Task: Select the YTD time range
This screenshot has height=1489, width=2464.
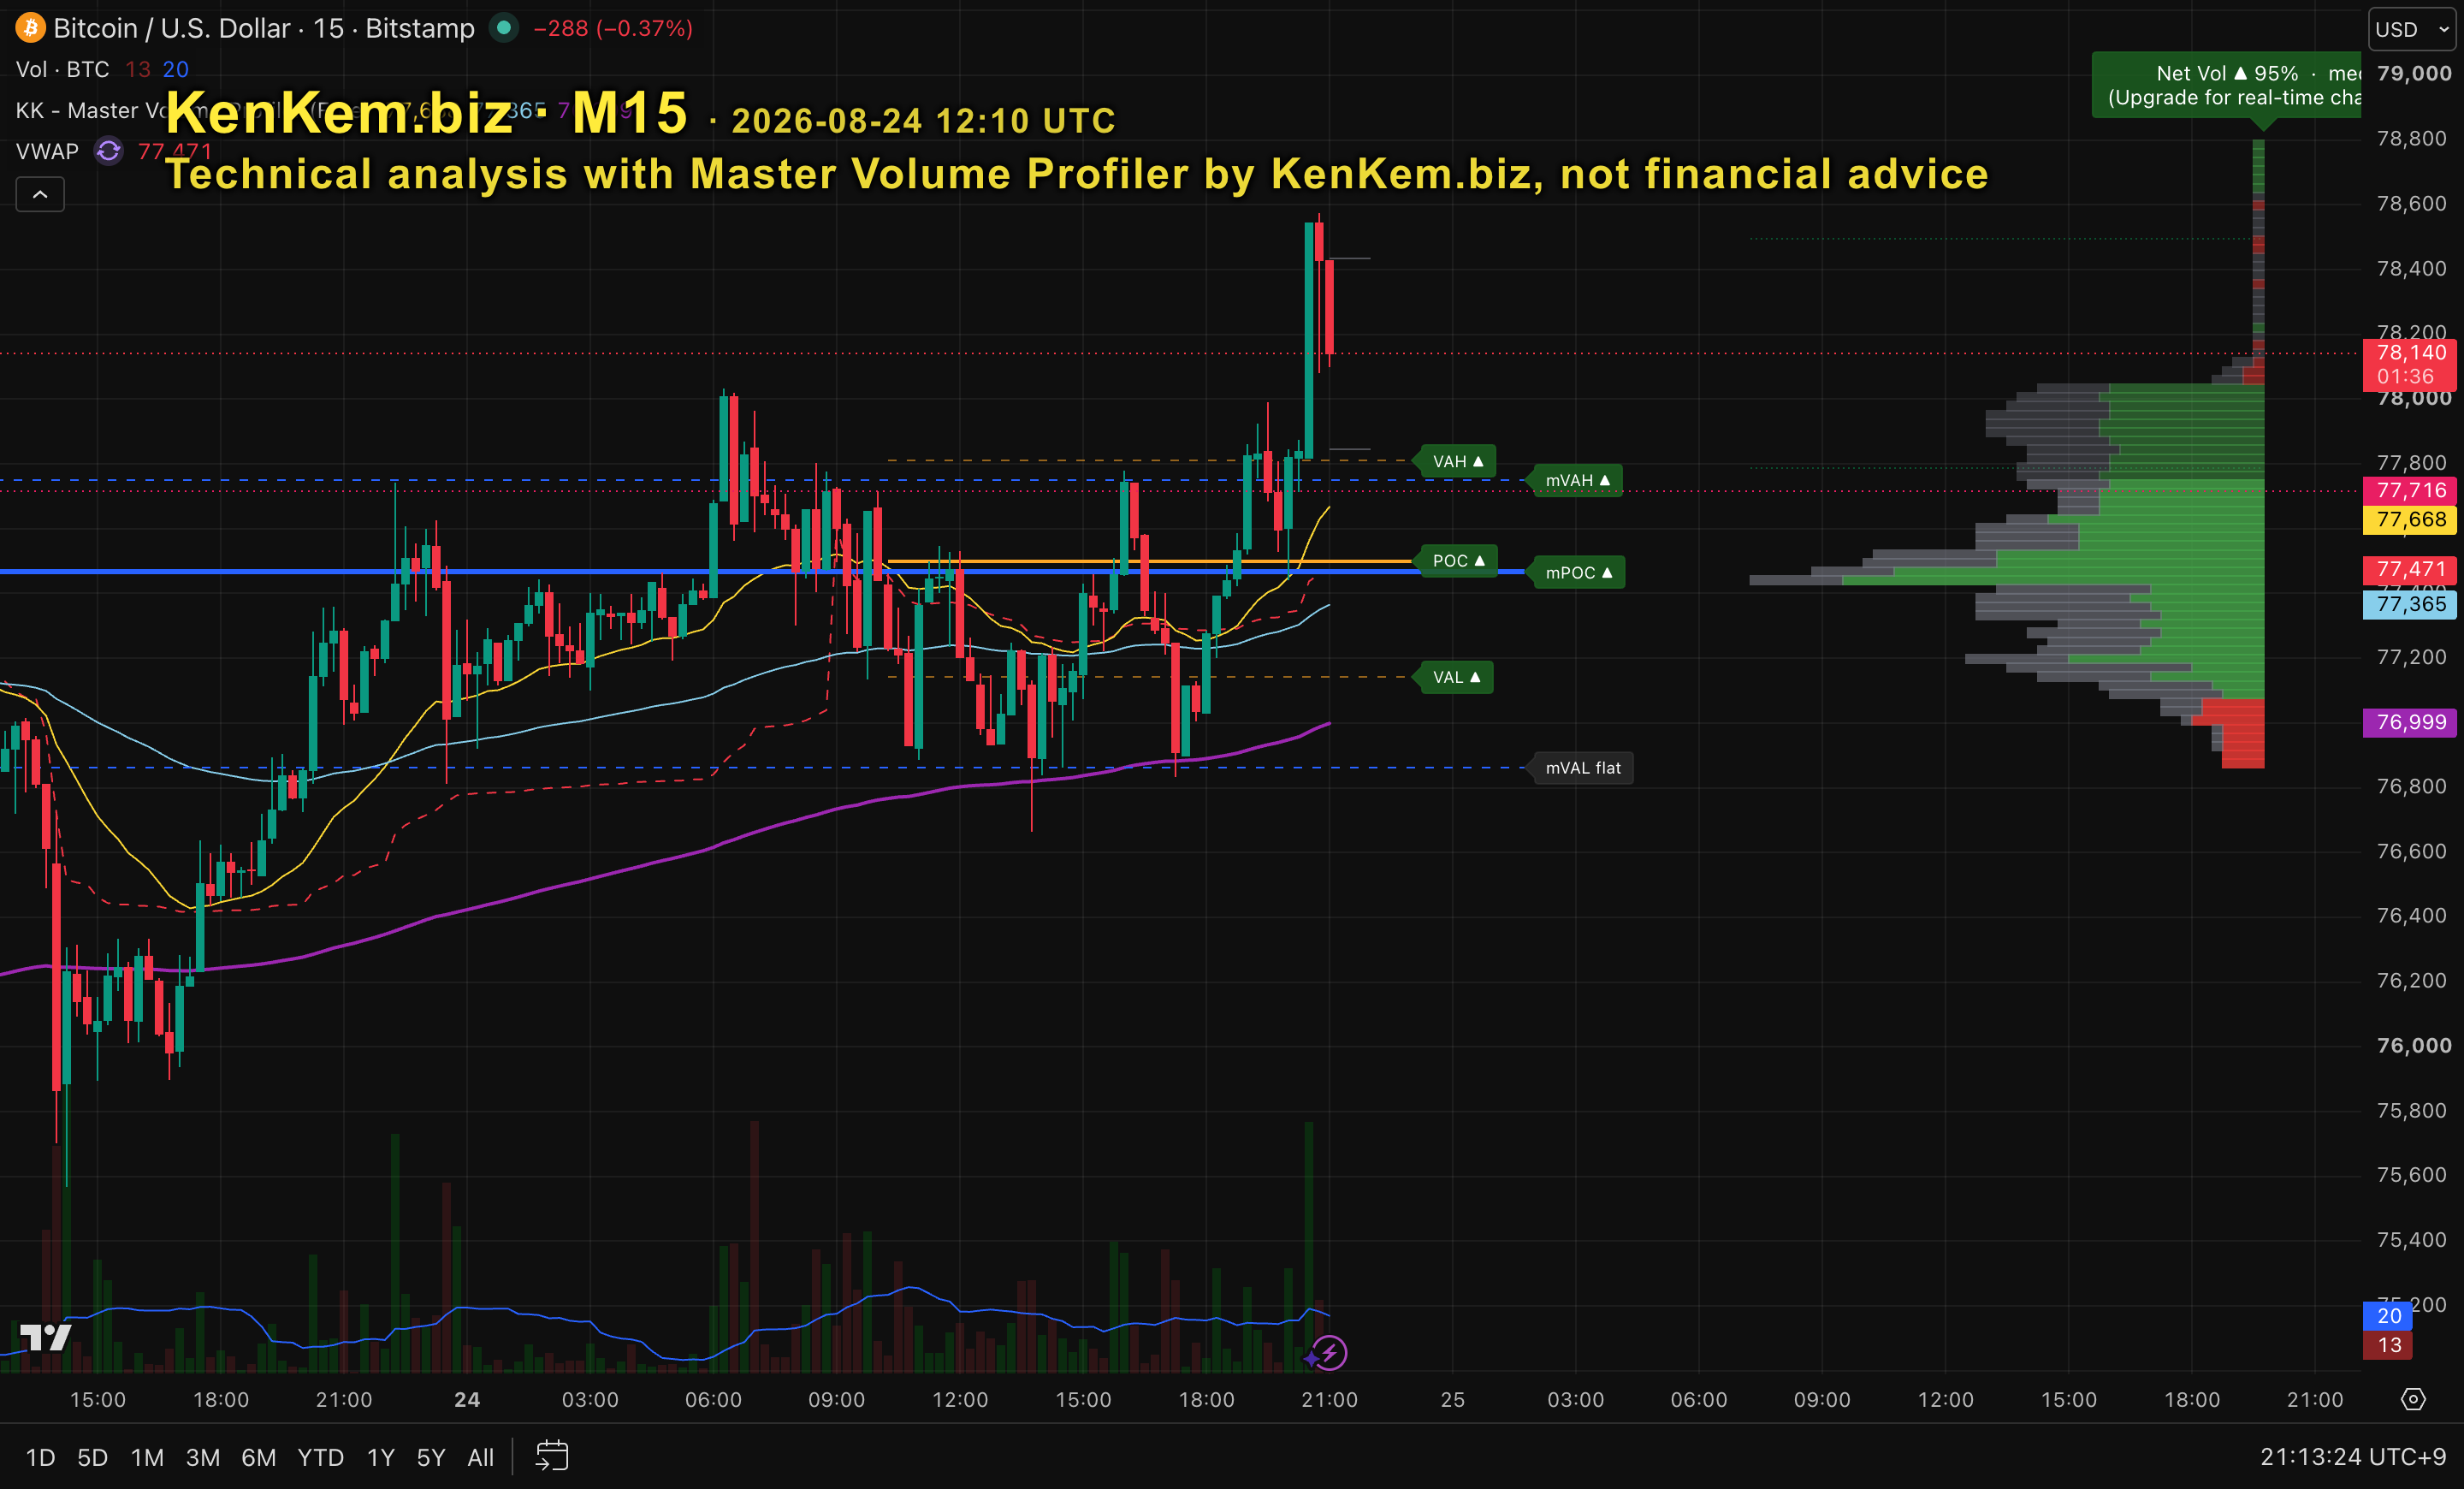Action: click(321, 1457)
